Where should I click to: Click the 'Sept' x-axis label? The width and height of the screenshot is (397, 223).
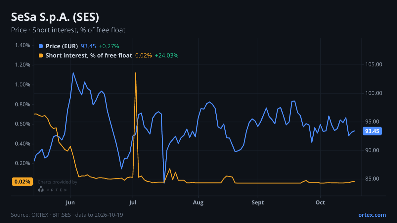click(x=258, y=202)
